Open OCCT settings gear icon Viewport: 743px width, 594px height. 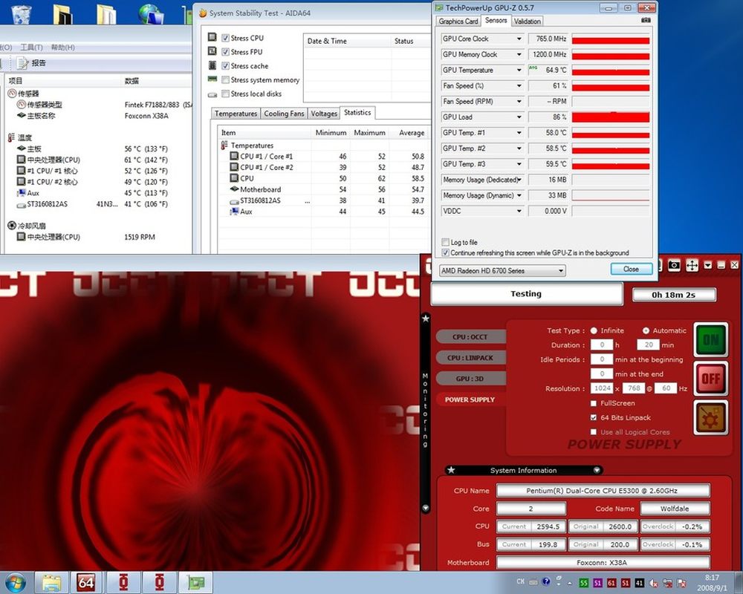(710, 417)
